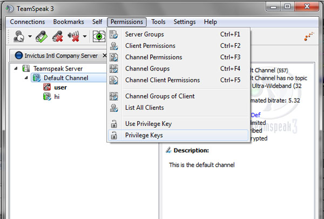Click the Teamspeak Server icon in tree
This screenshot has height=219, width=324.
(26, 68)
